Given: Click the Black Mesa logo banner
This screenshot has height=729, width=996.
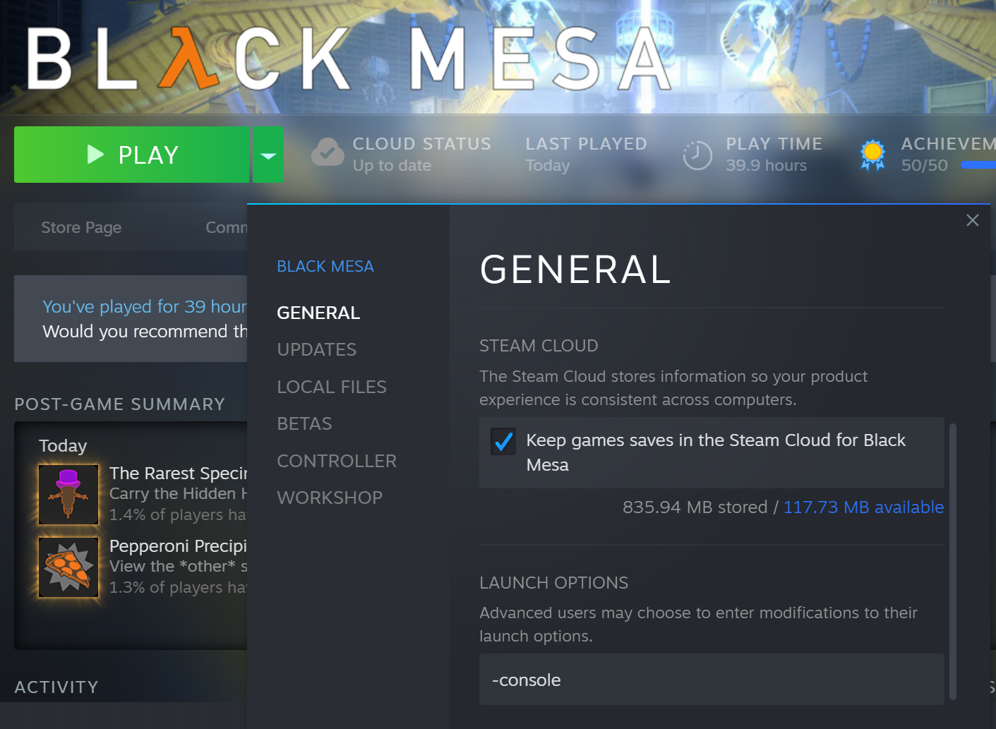Looking at the screenshot, I should pos(349,59).
